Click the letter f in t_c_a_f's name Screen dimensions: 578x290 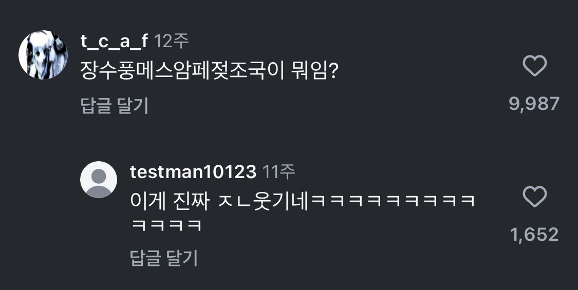point(143,41)
